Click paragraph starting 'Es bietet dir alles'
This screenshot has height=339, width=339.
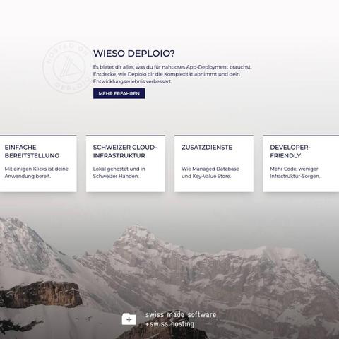[x=172, y=74]
